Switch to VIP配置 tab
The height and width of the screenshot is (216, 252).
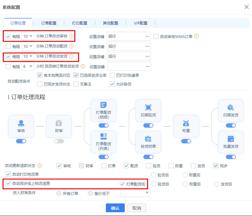[x=140, y=23]
